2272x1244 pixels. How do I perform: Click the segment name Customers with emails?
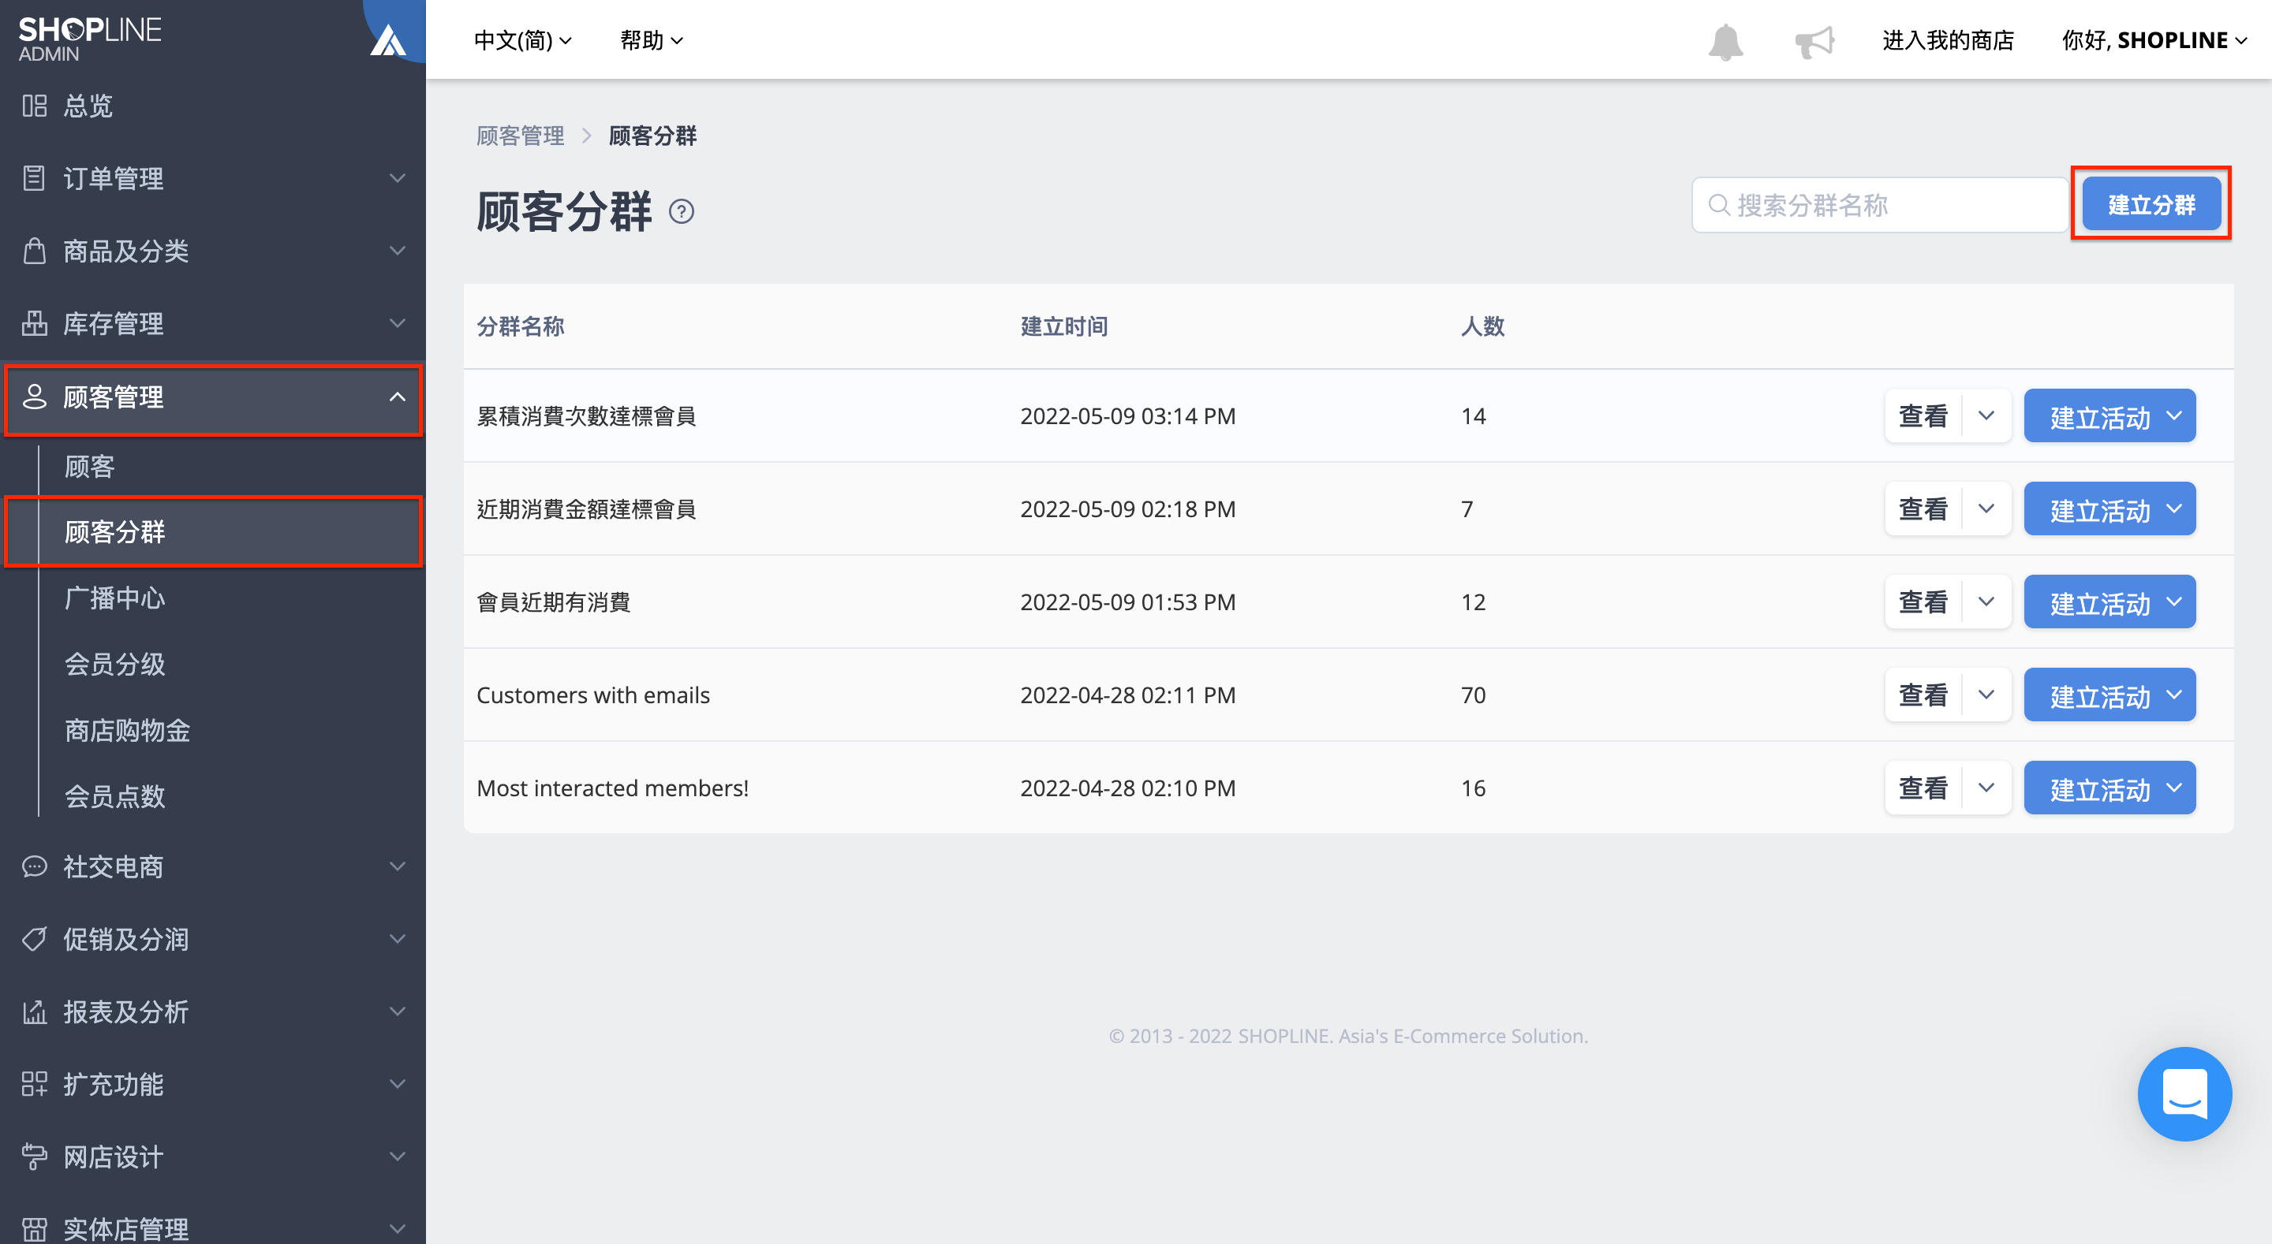tap(592, 695)
